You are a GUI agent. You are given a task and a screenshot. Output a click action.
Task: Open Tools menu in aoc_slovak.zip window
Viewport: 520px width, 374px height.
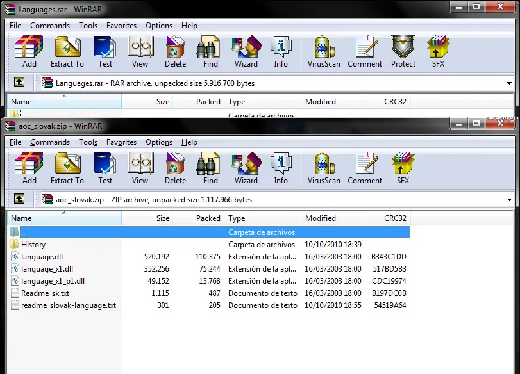point(88,142)
